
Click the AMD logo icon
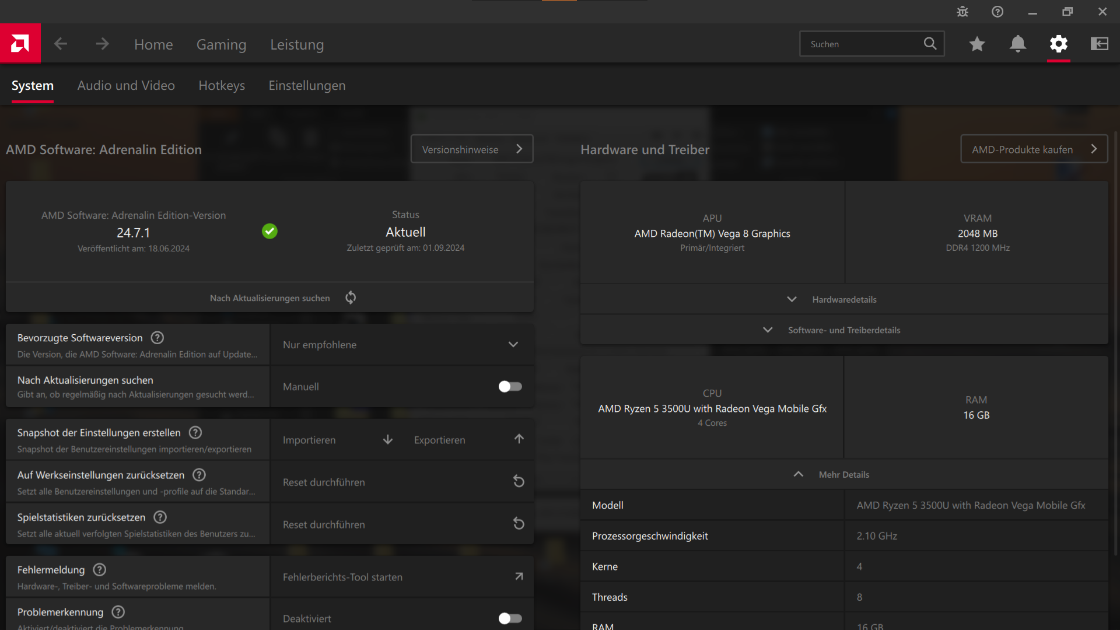(20, 43)
